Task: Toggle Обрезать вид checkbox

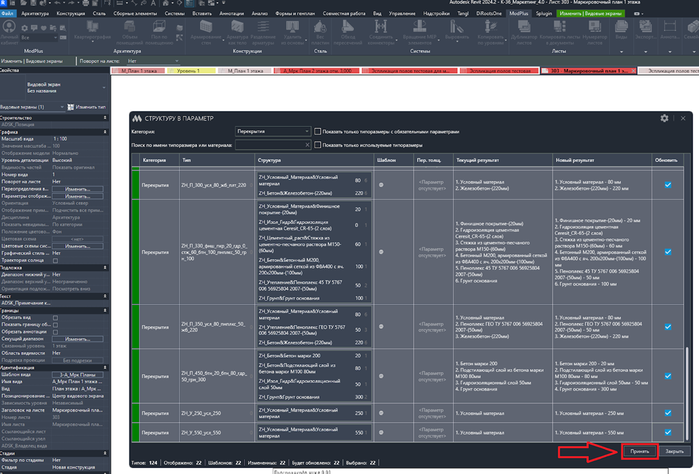Action: point(55,318)
